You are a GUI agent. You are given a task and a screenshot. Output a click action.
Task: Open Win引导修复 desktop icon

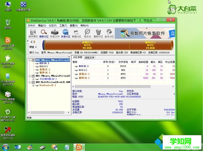[x=8, y=97]
